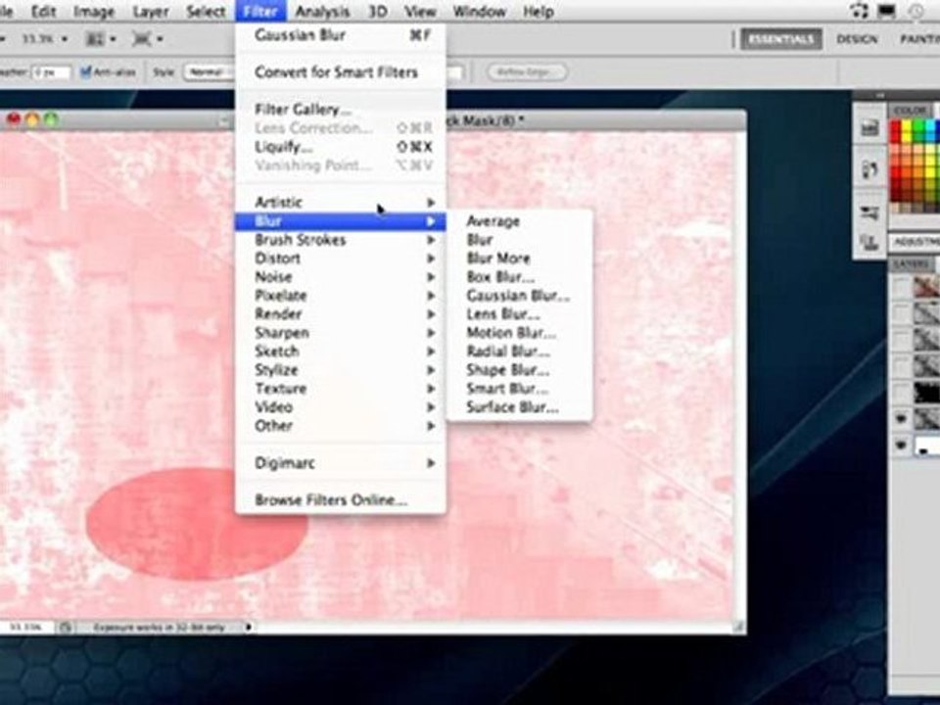Open the Image menu
940x705 pixels.
point(94,12)
